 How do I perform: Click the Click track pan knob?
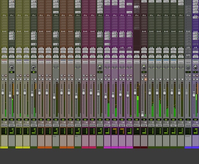pyautogui.click(x=144, y=67)
